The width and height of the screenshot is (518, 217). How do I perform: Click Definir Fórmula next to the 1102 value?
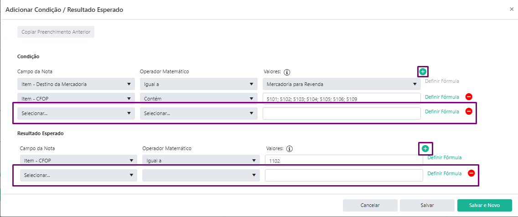tap(444, 158)
